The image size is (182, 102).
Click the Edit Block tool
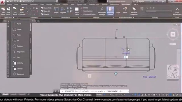pyautogui.click(x=3, y=11)
